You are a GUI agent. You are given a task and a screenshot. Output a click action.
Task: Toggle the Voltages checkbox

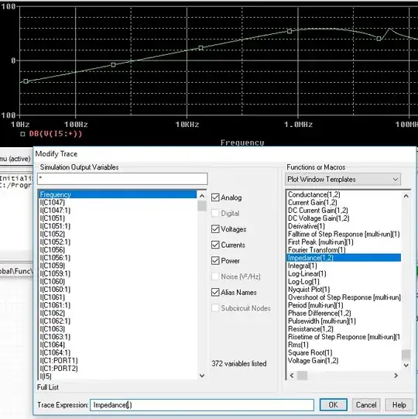point(215,229)
